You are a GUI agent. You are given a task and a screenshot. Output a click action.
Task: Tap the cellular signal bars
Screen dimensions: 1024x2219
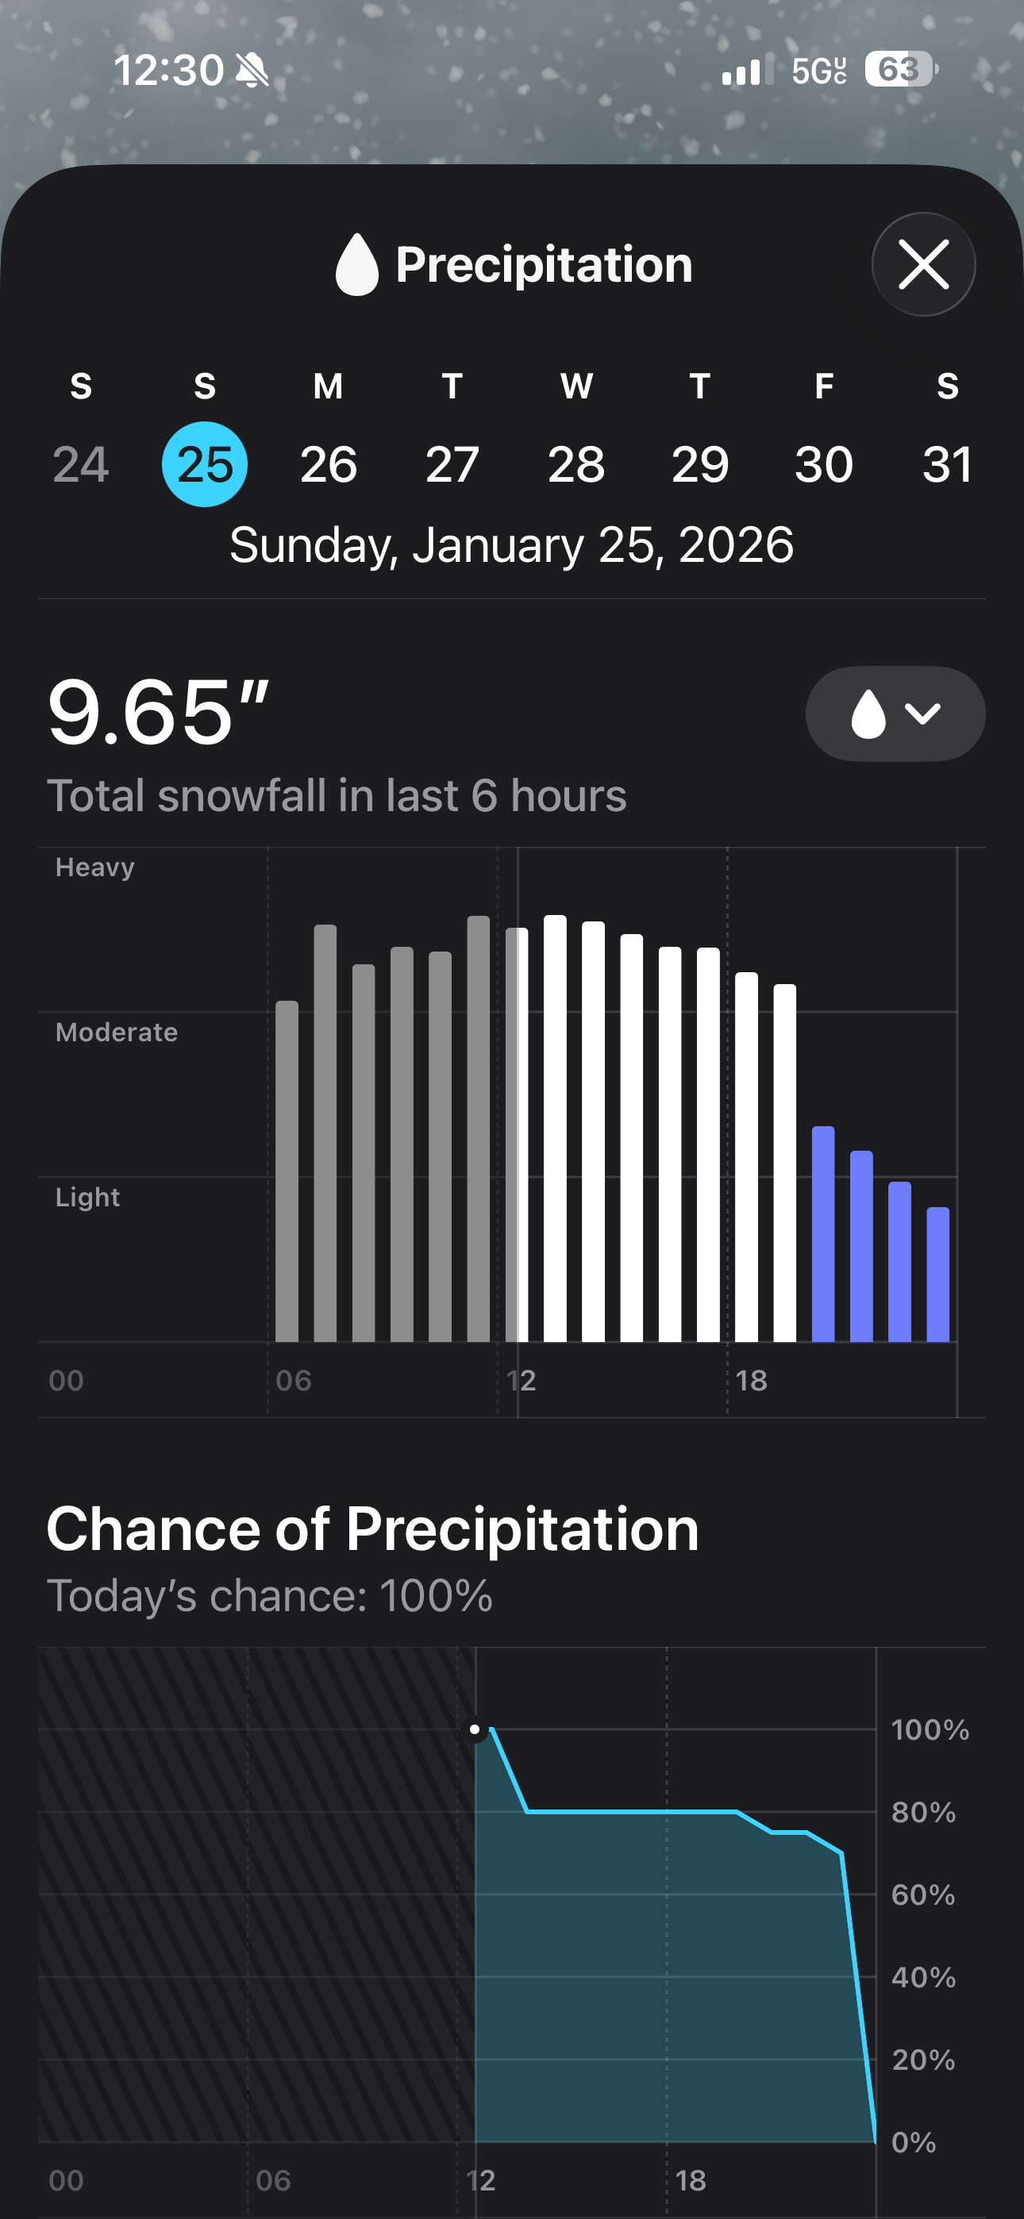[x=746, y=71]
